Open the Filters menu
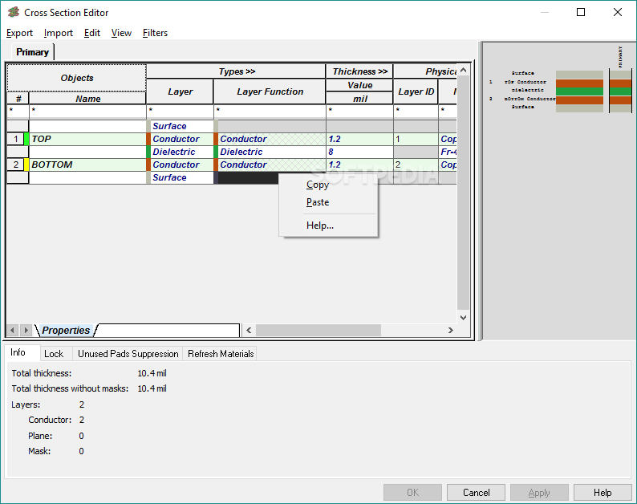Viewport: 637px width, 504px height. click(x=155, y=33)
